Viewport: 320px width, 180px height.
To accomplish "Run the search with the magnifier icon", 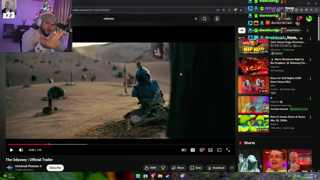I will 204,19.
